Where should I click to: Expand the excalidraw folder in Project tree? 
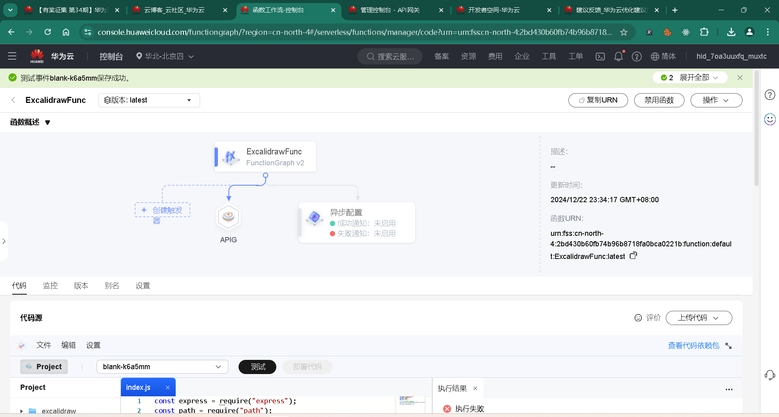(22, 411)
